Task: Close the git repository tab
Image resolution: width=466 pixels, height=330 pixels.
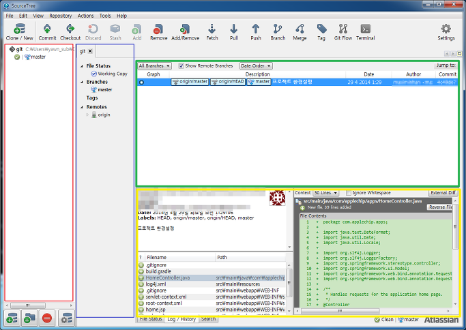Action: click(90, 51)
